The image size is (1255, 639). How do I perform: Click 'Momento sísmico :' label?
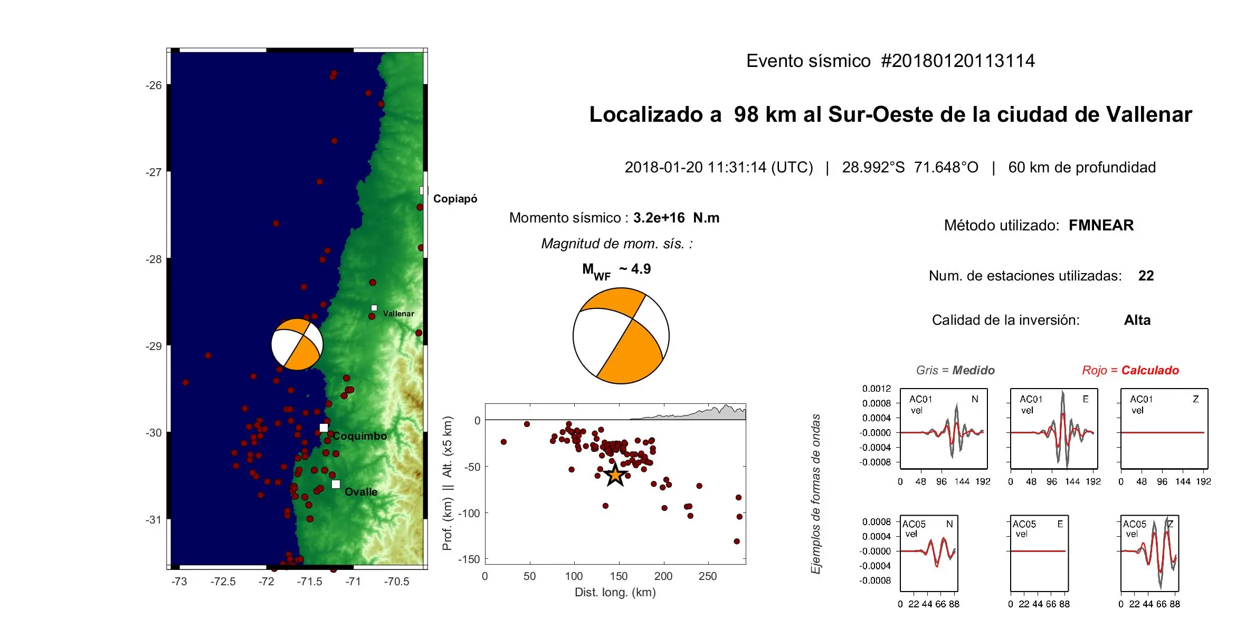tap(569, 218)
